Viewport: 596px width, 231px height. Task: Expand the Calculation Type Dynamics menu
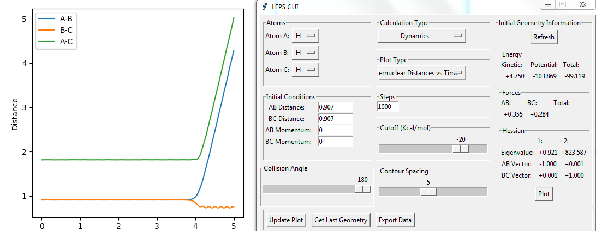pos(421,36)
